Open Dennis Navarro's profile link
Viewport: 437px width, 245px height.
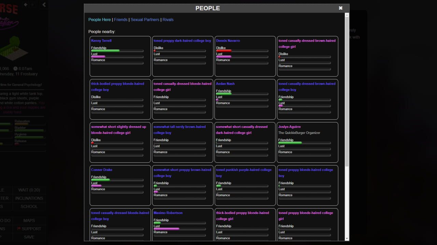pos(228,40)
